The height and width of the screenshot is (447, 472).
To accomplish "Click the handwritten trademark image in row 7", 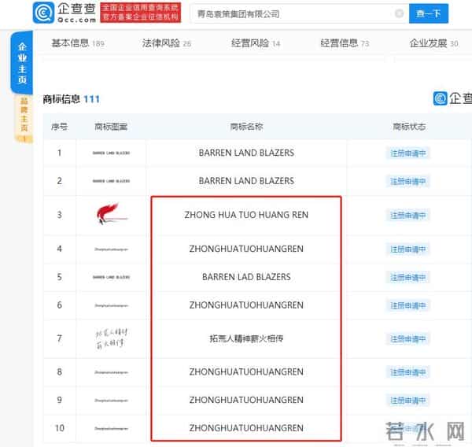I will tap(110, 339).
